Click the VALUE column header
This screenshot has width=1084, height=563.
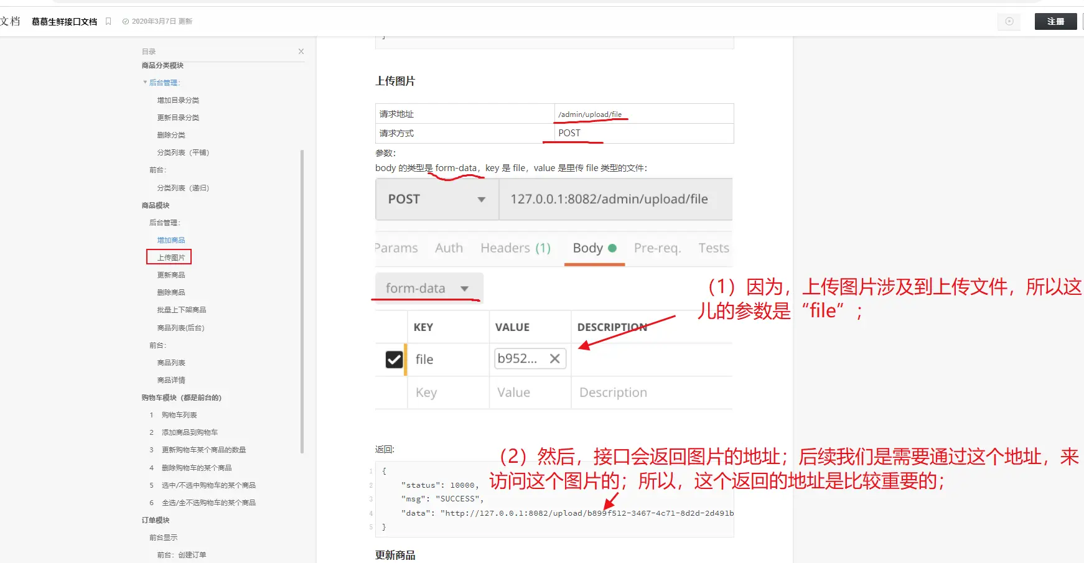(512, 327)
